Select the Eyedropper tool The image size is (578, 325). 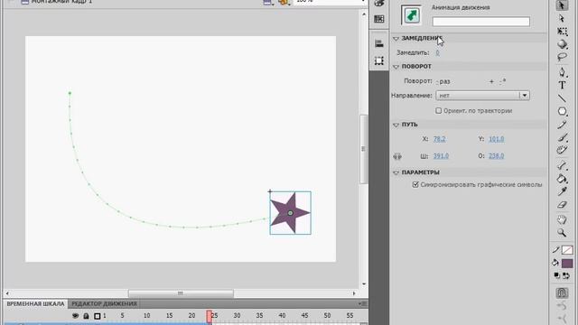pyautogui.click(x=562, y=191)
